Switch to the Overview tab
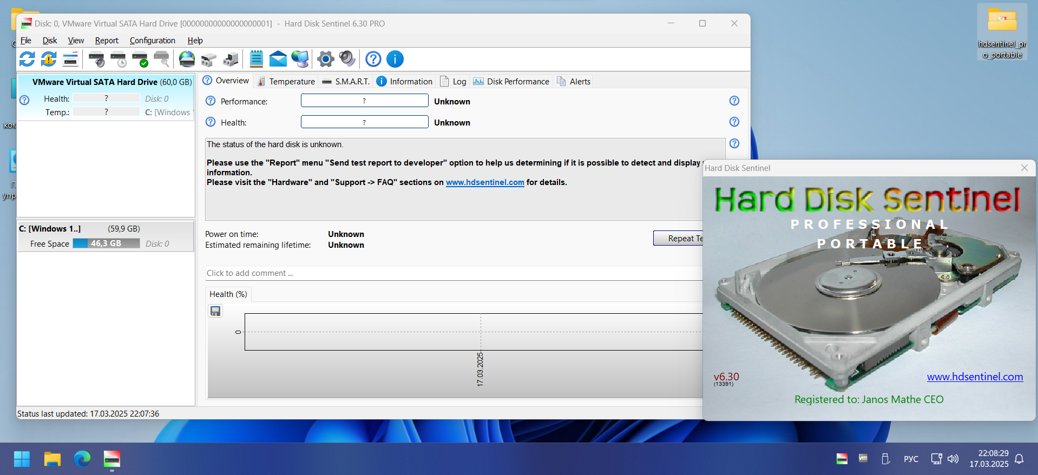The image size is (1038, 475). tap(226, 81)
